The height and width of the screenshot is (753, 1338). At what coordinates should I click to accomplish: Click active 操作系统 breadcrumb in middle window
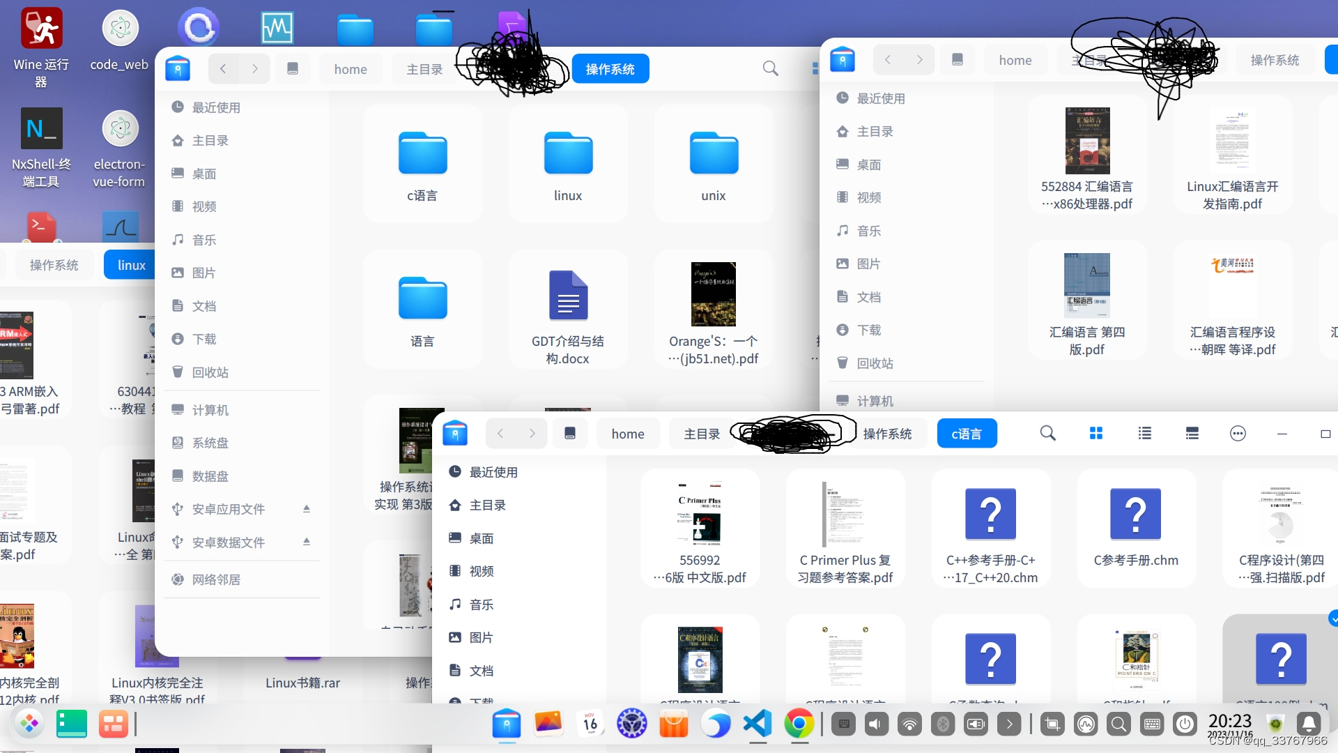[x=610, y=69]
